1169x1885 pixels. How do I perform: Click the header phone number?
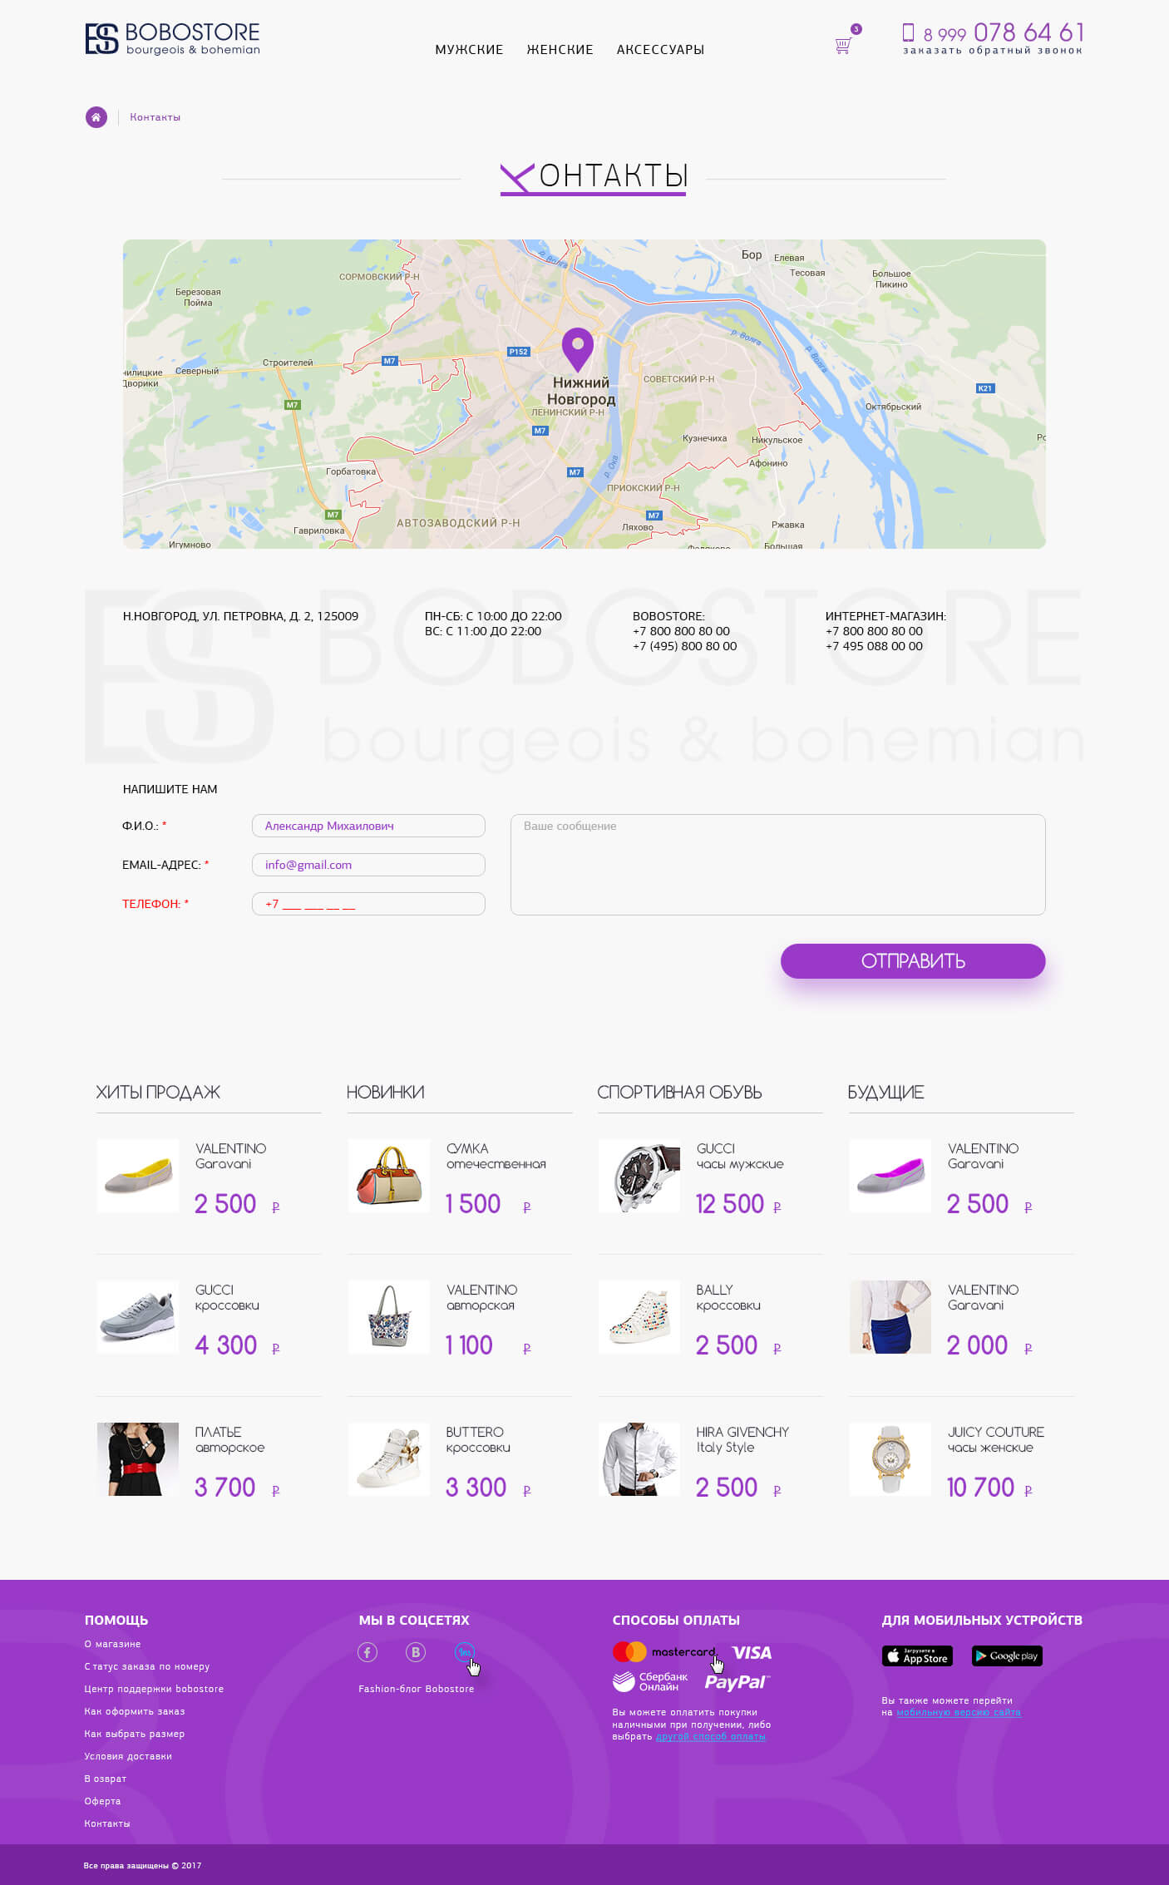(x=1004, y=32)
